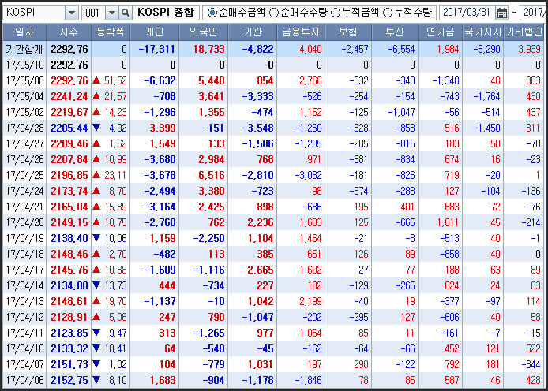This screenshot has width=548, height=391.
Task: Select the 17/05/08 date row
Action: (273, 80)
